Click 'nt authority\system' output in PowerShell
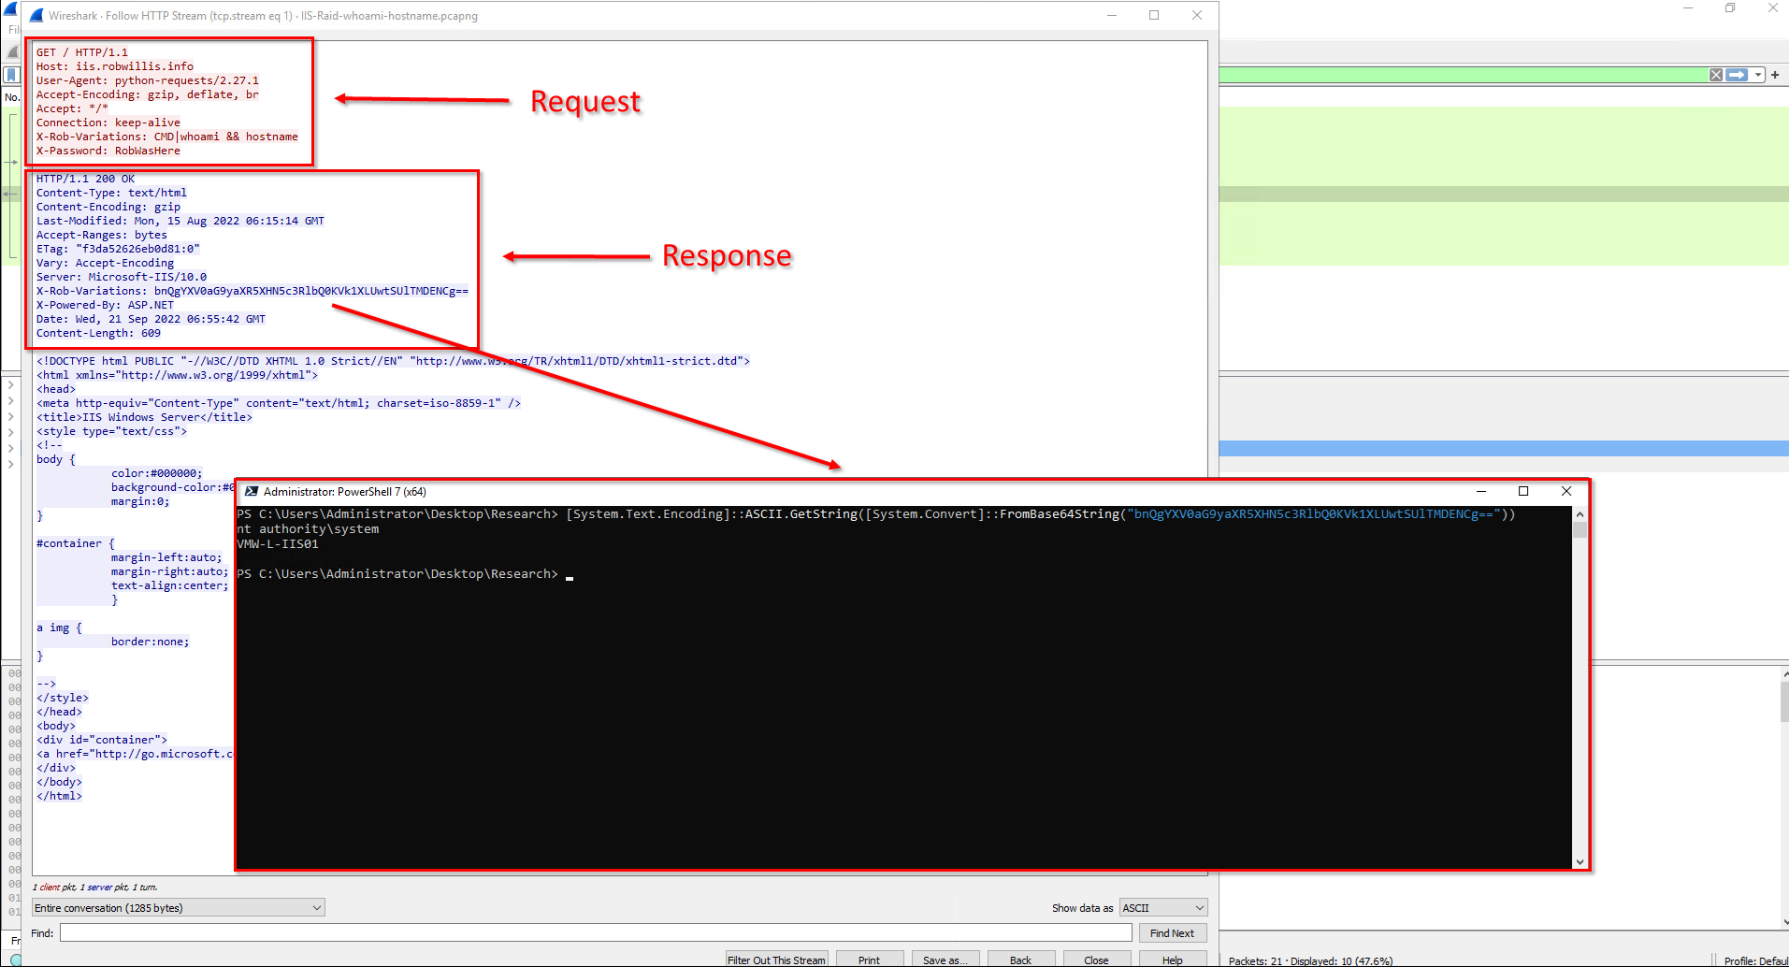The height and width of the screenshot is (967, 1789). click(308, 528)
